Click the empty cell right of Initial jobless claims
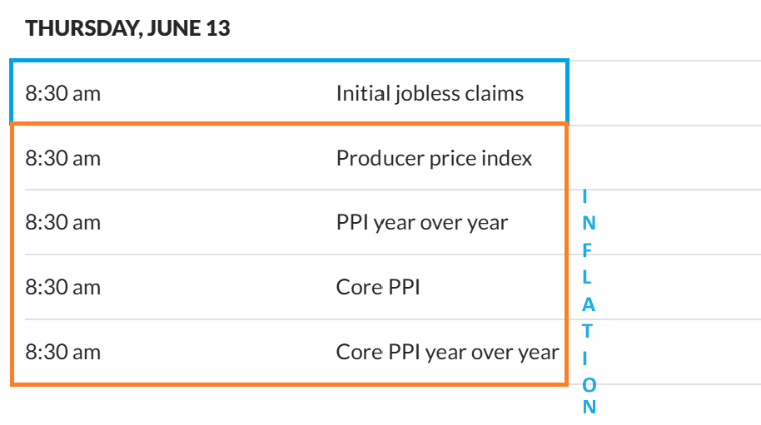The height and width of the screenshot is (425, 761). click(664, 93)
